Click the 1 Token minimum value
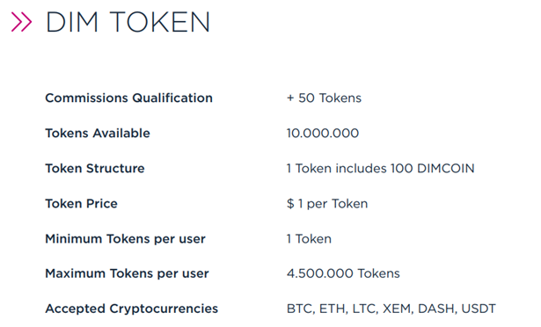 [309, 239]
